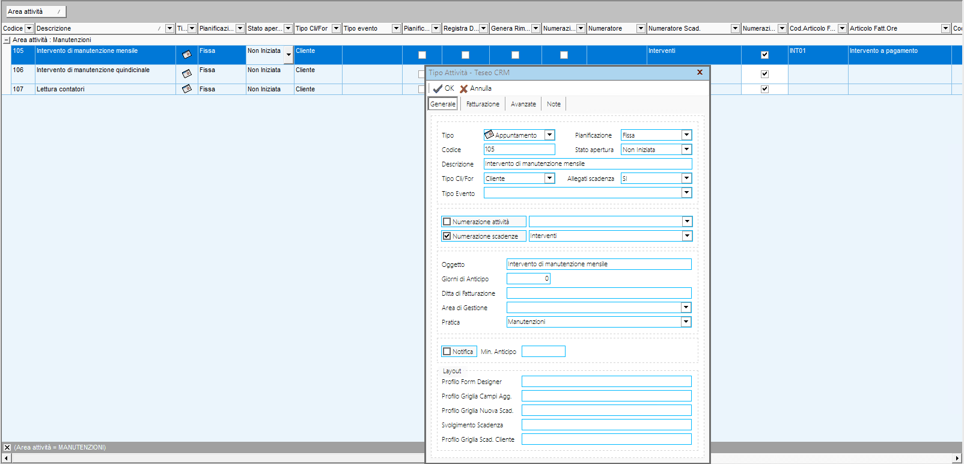Click Annulla to cancel the dialog
The height and width of the screenshot is (464, 964).
[475, 88]
